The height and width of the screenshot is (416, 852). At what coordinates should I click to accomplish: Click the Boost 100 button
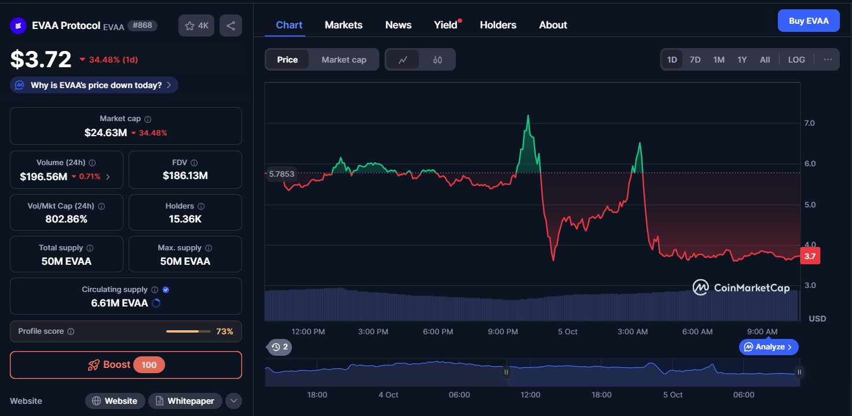[x=126, y=364]
